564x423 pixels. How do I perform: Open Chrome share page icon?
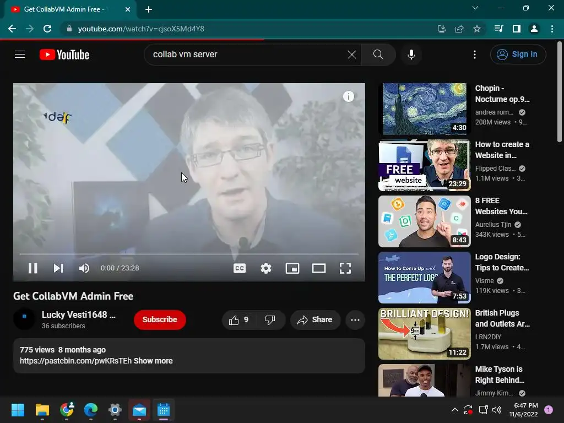point(459,29)
